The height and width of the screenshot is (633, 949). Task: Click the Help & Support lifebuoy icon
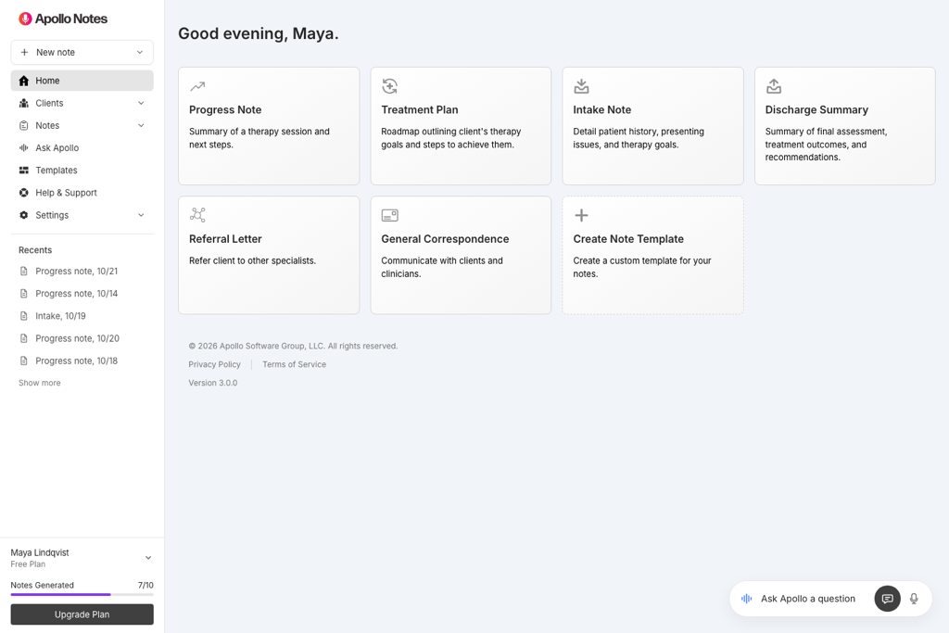[x=23, y=193]
